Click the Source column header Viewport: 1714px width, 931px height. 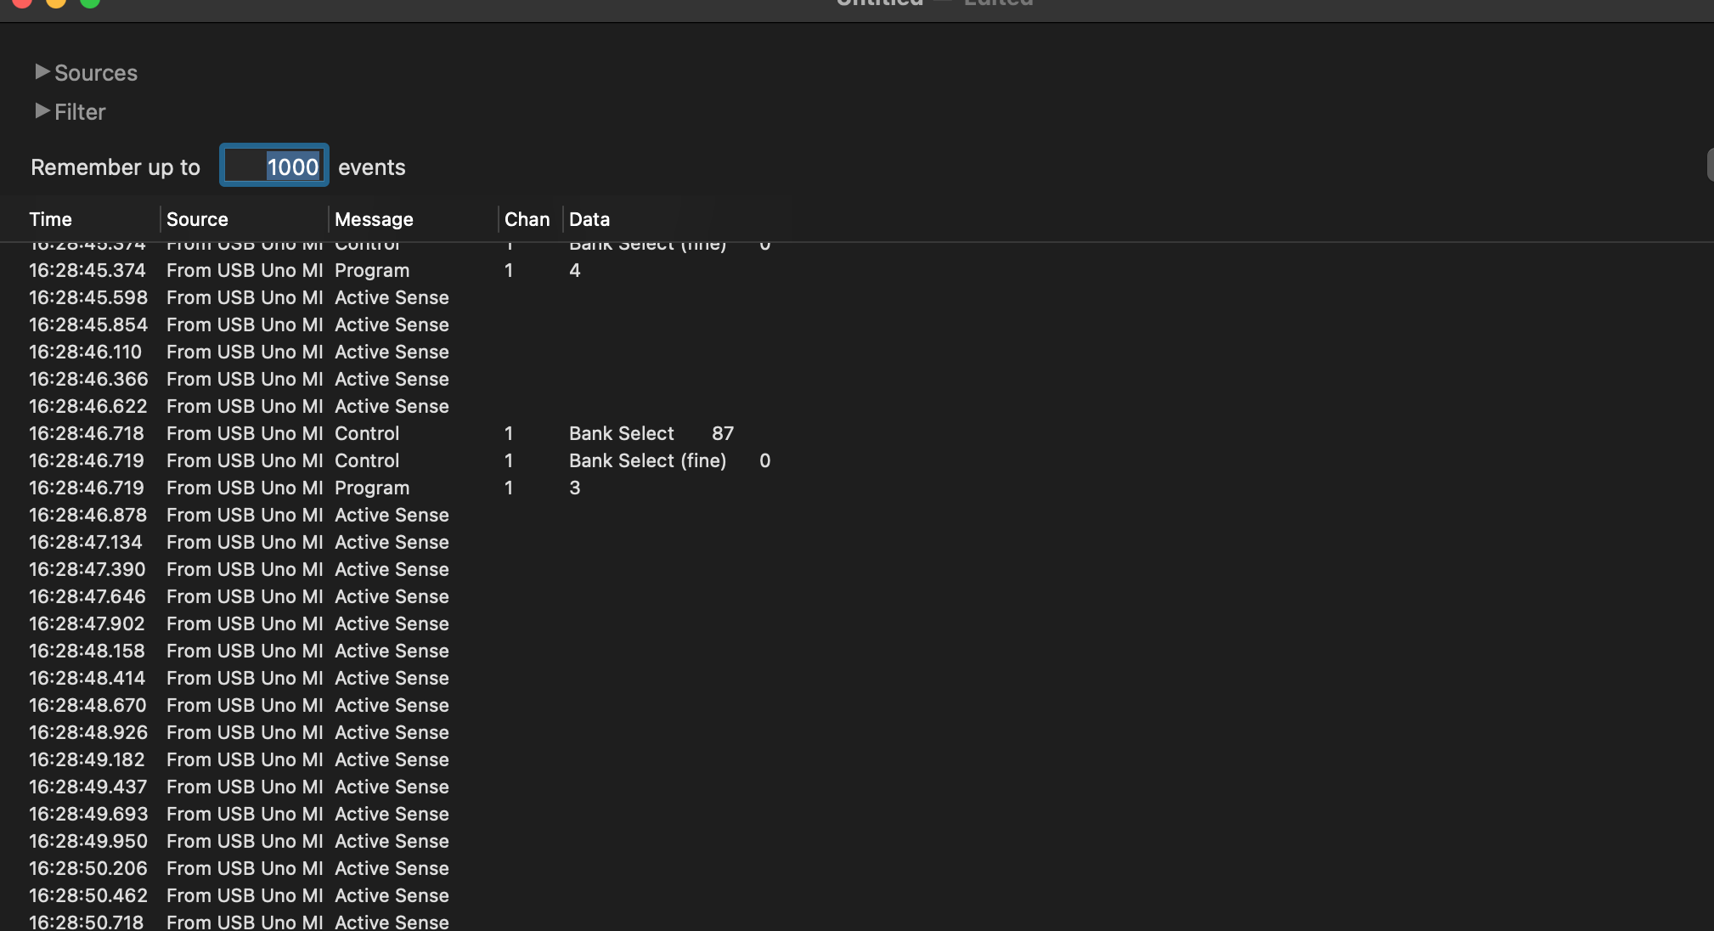tap(197, 219)
